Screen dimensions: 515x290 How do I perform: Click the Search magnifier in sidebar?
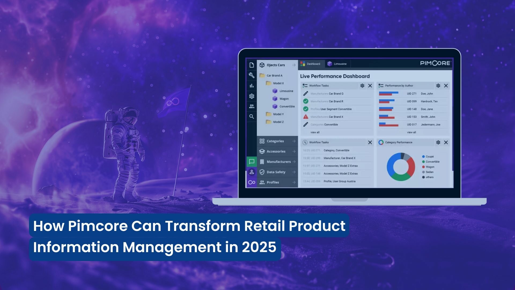pos(252,117)
